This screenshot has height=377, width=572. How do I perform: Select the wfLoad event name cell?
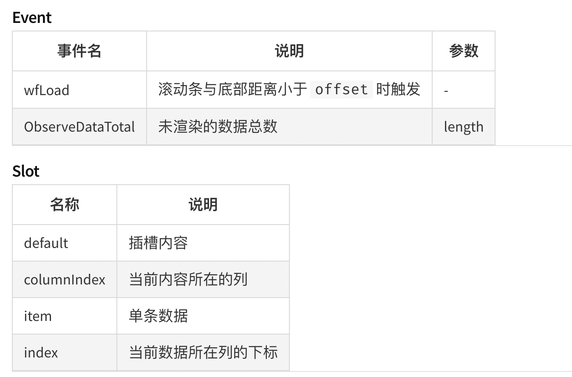tap(79, 90)
